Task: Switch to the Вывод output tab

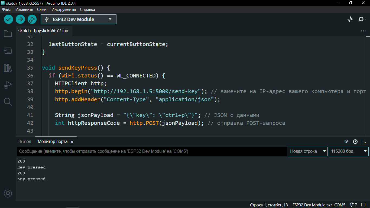Action: pos(25,142)
